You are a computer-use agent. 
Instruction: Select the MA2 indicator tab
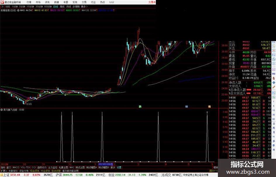click(x=72, y=167)
